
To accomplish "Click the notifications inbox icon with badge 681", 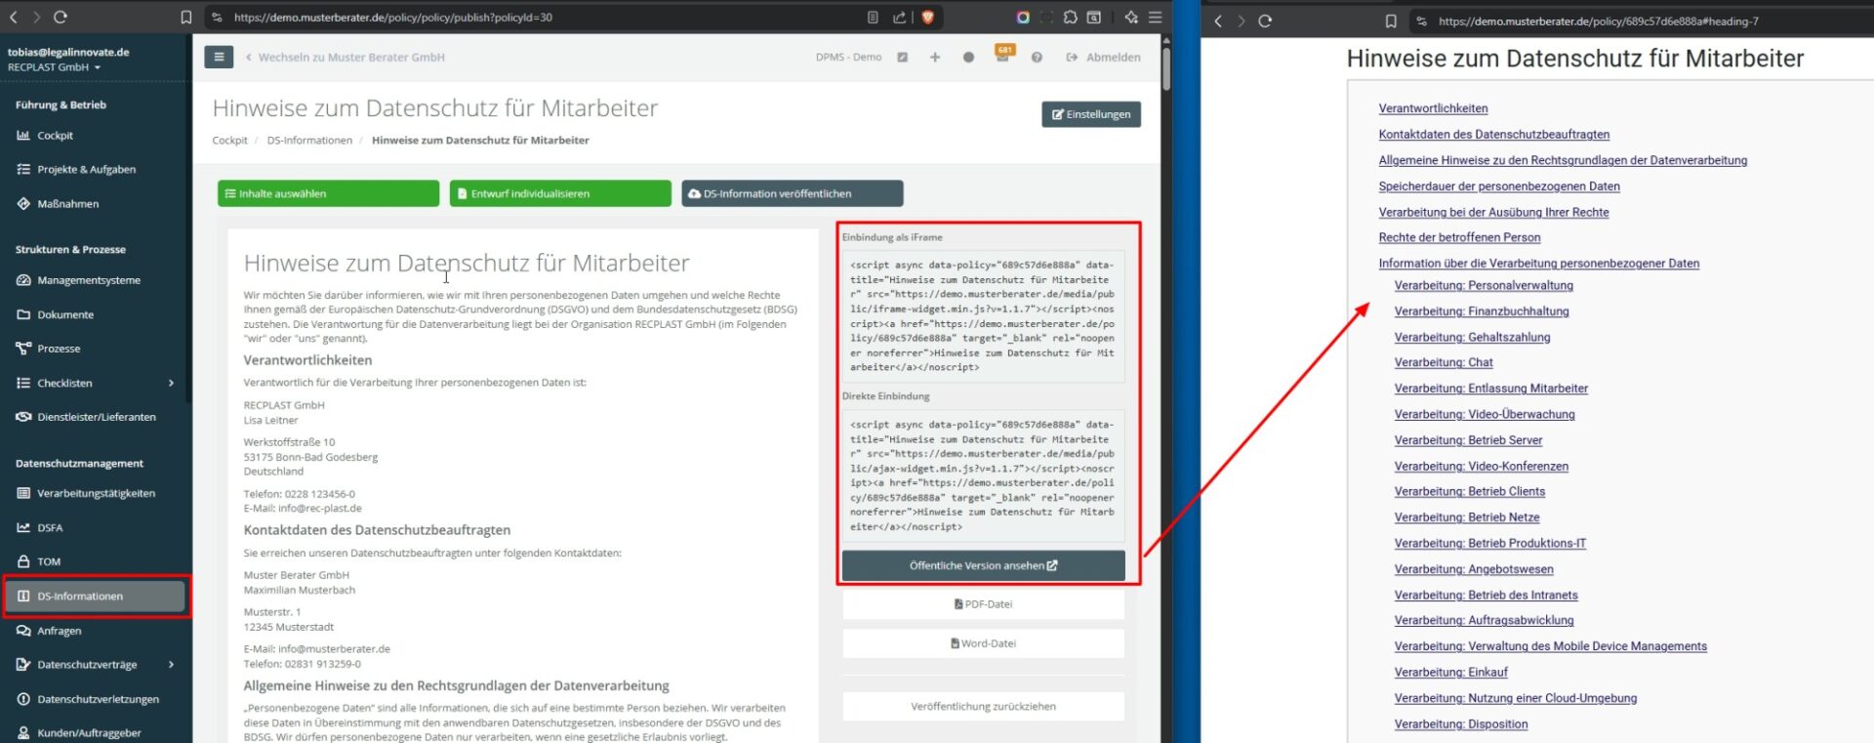I will point(1002,56).
